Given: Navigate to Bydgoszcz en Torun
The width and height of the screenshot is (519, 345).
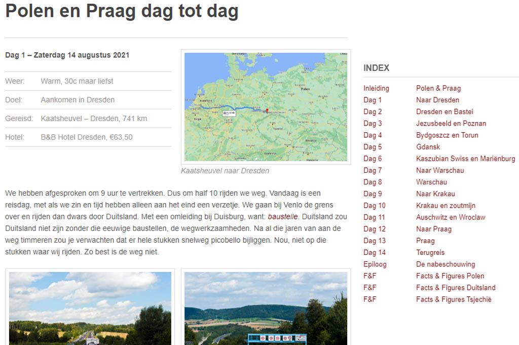Looking at the screenshot, I should 447,135.
